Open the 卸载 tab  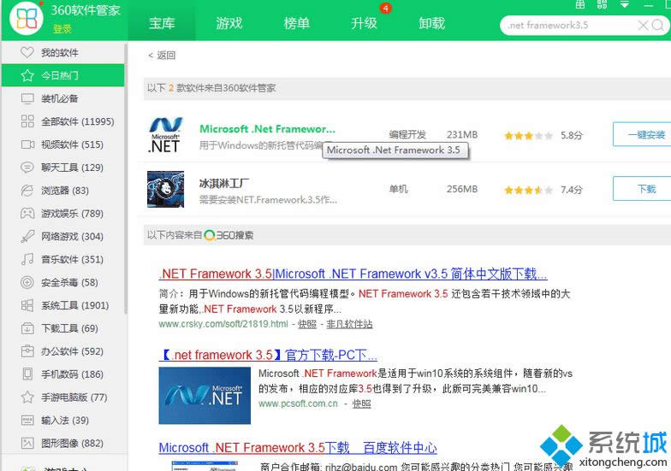pyautogui.click(x=431, y=23)
